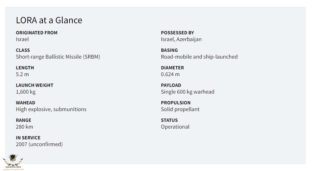Click the ORIGINATED FROM label

(37, 33)
